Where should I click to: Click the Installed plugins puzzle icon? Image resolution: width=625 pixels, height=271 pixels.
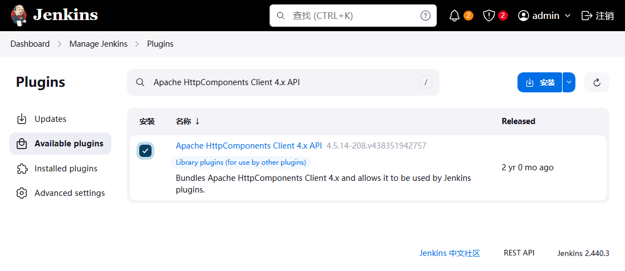(22, 169)
